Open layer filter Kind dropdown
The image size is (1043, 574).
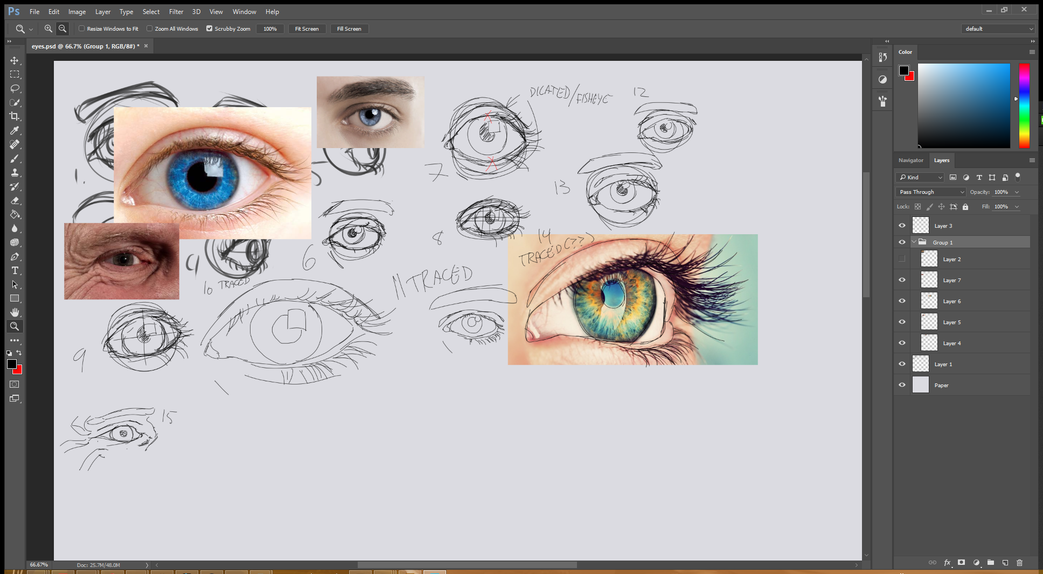(x=920, y=177)
